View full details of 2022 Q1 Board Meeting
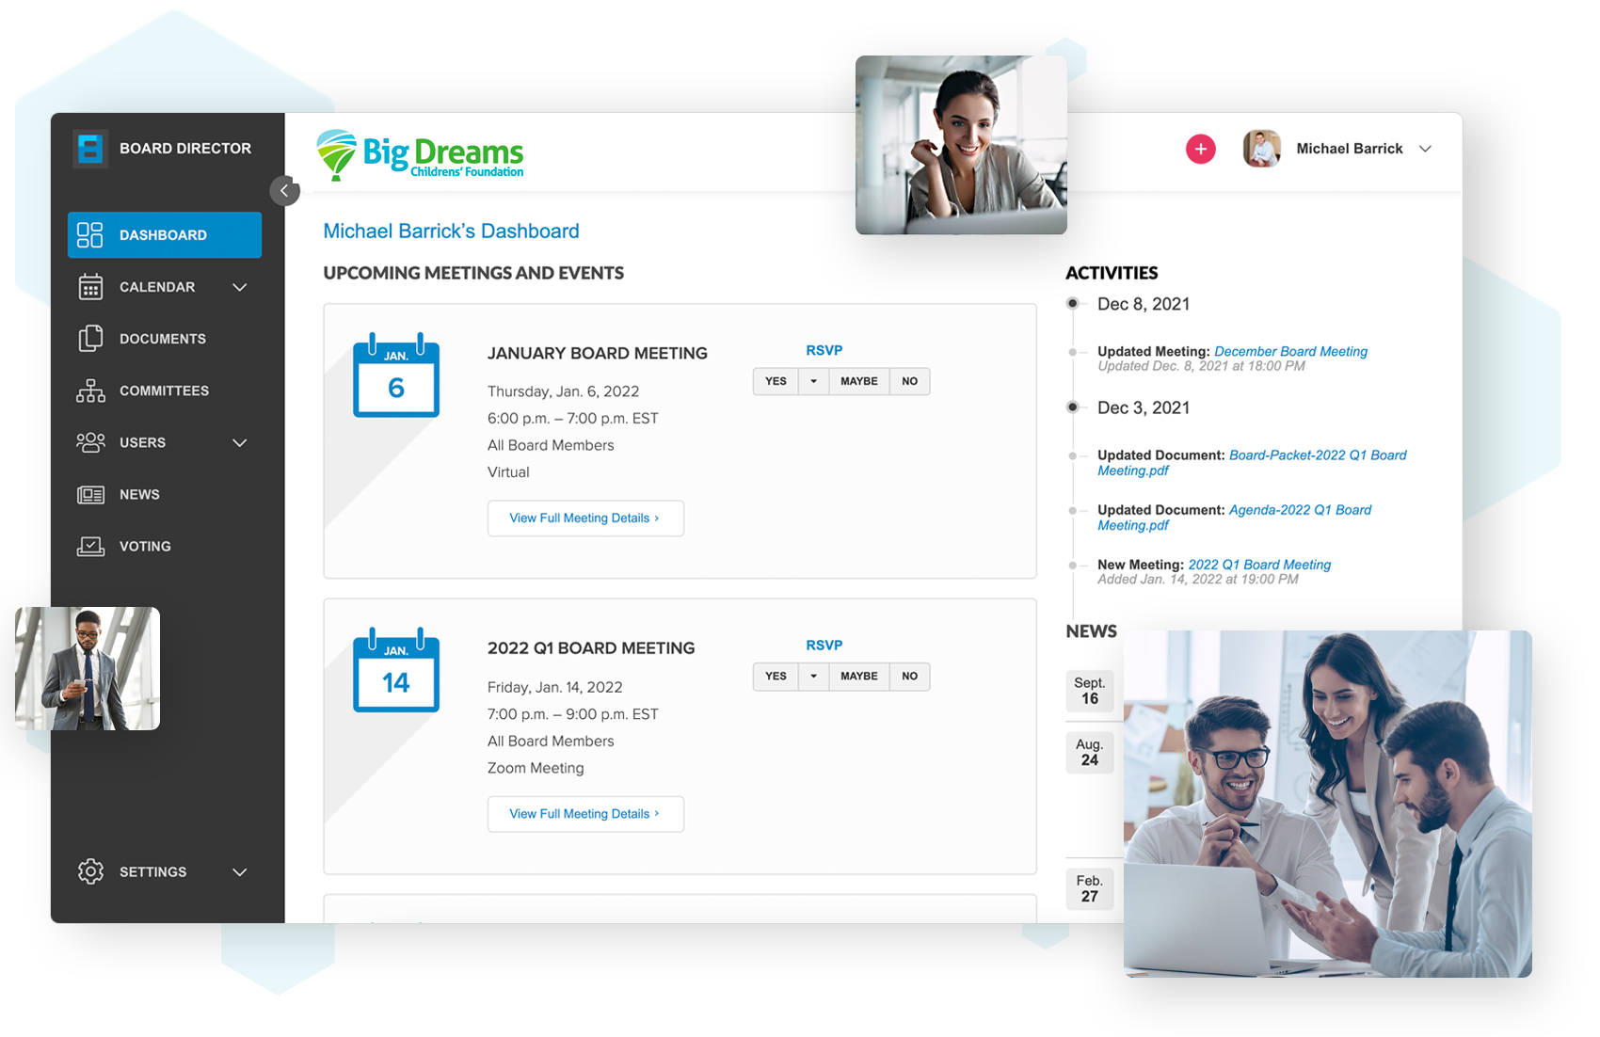This screenshot has width=1600, height=1037. [585, 814]
